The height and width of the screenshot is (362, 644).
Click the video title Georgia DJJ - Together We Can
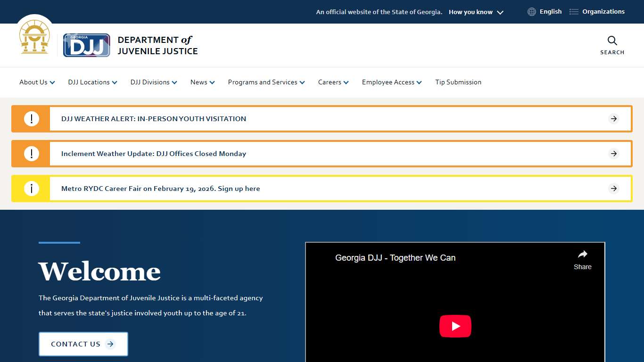click(395, 258)
